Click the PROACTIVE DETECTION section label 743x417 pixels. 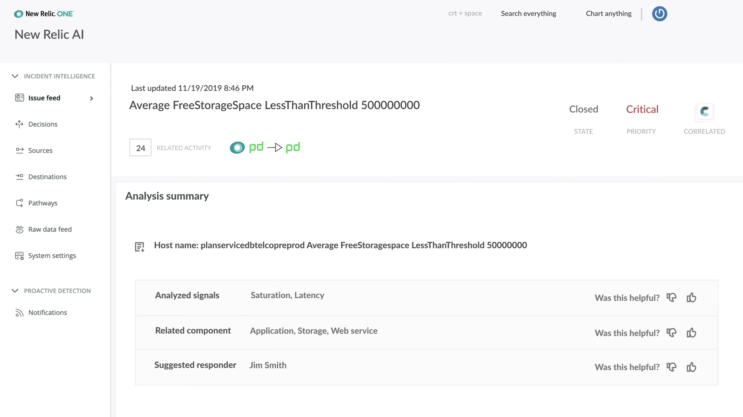[57, 291]
